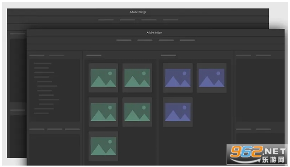Select the purple thumbnail in the second row
The image size is (290, 167).
point(178,112)
